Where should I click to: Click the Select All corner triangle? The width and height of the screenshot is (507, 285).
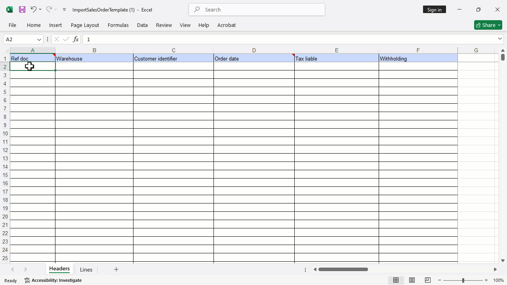[6, 50]
